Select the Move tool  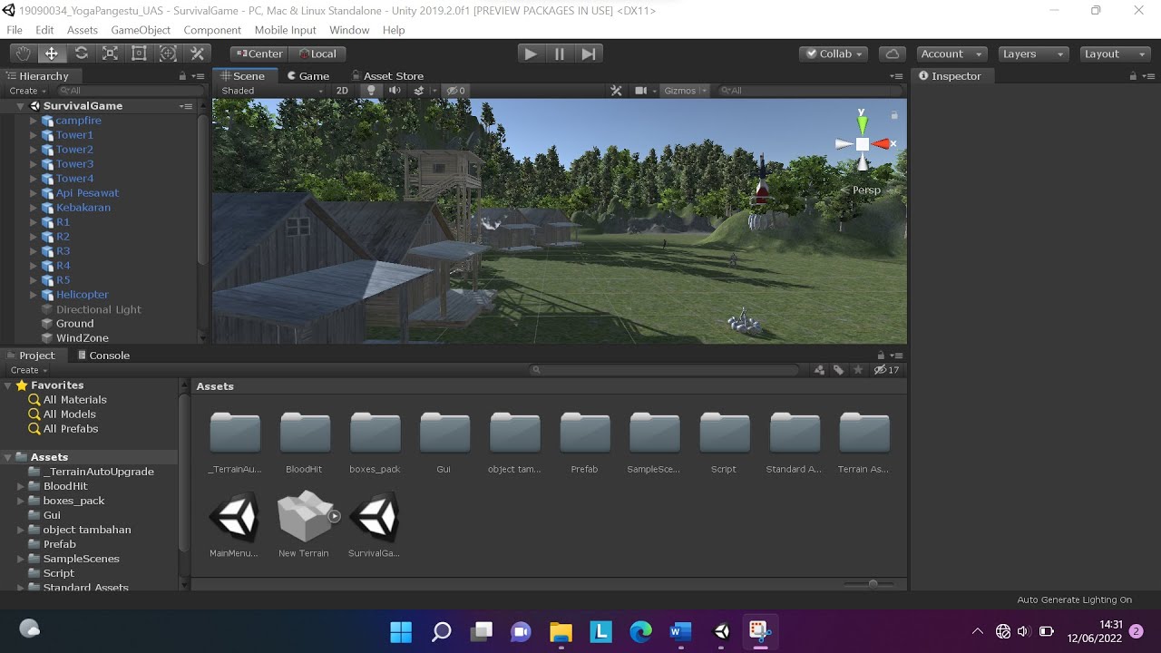(x=52, y=54)
